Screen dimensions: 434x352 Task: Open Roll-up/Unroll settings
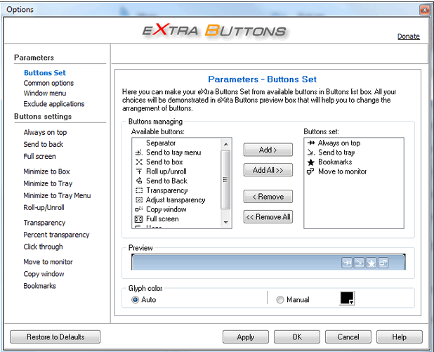point(44,207)
